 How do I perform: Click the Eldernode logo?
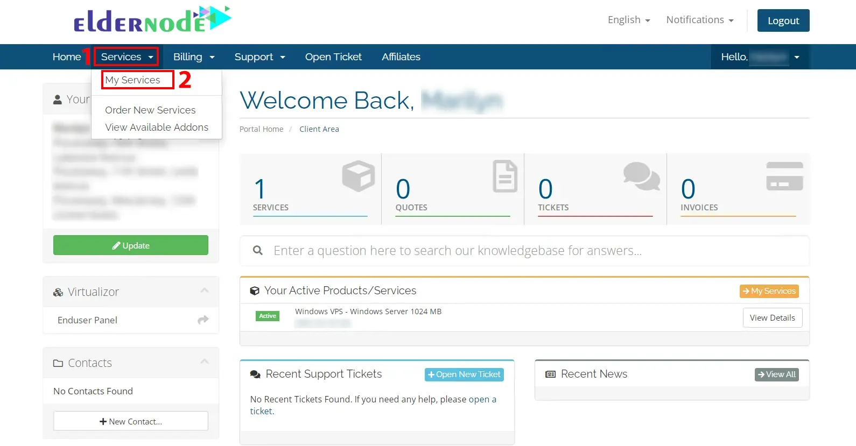pyautogui.click(x=153, y=20)
